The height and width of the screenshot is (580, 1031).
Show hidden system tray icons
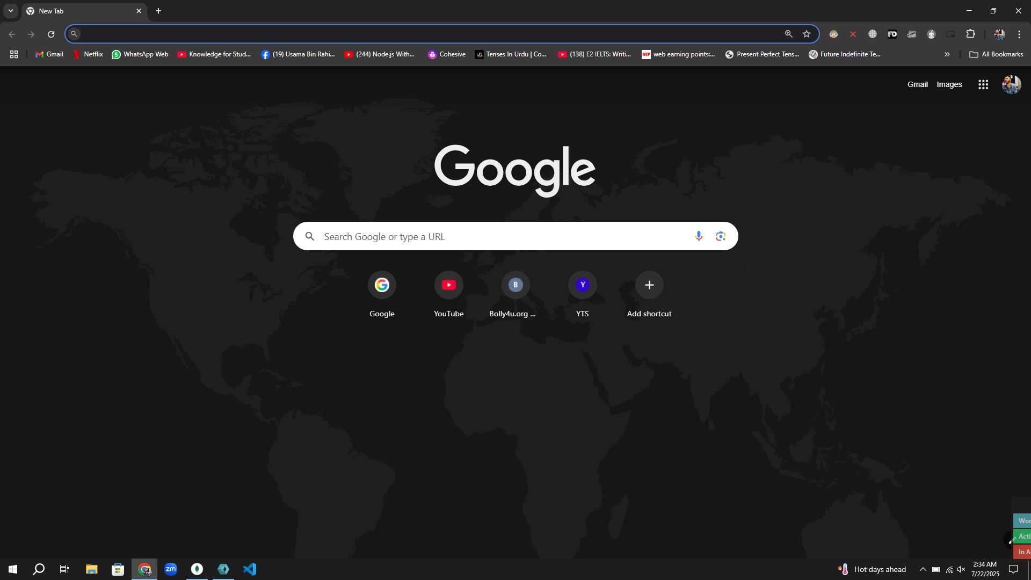(923, 569)
